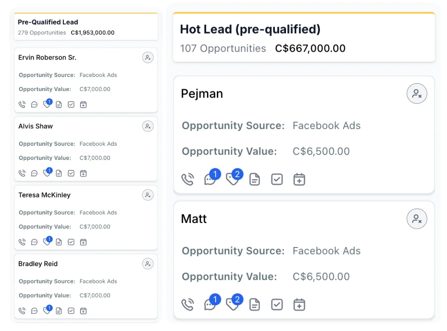The height and width of the screenshot is (331, 447).
Task: Open the tags icon on Teresa McKinley's card
Action: 46,242
